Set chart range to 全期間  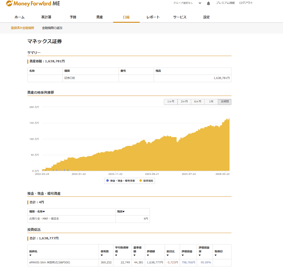225,102
